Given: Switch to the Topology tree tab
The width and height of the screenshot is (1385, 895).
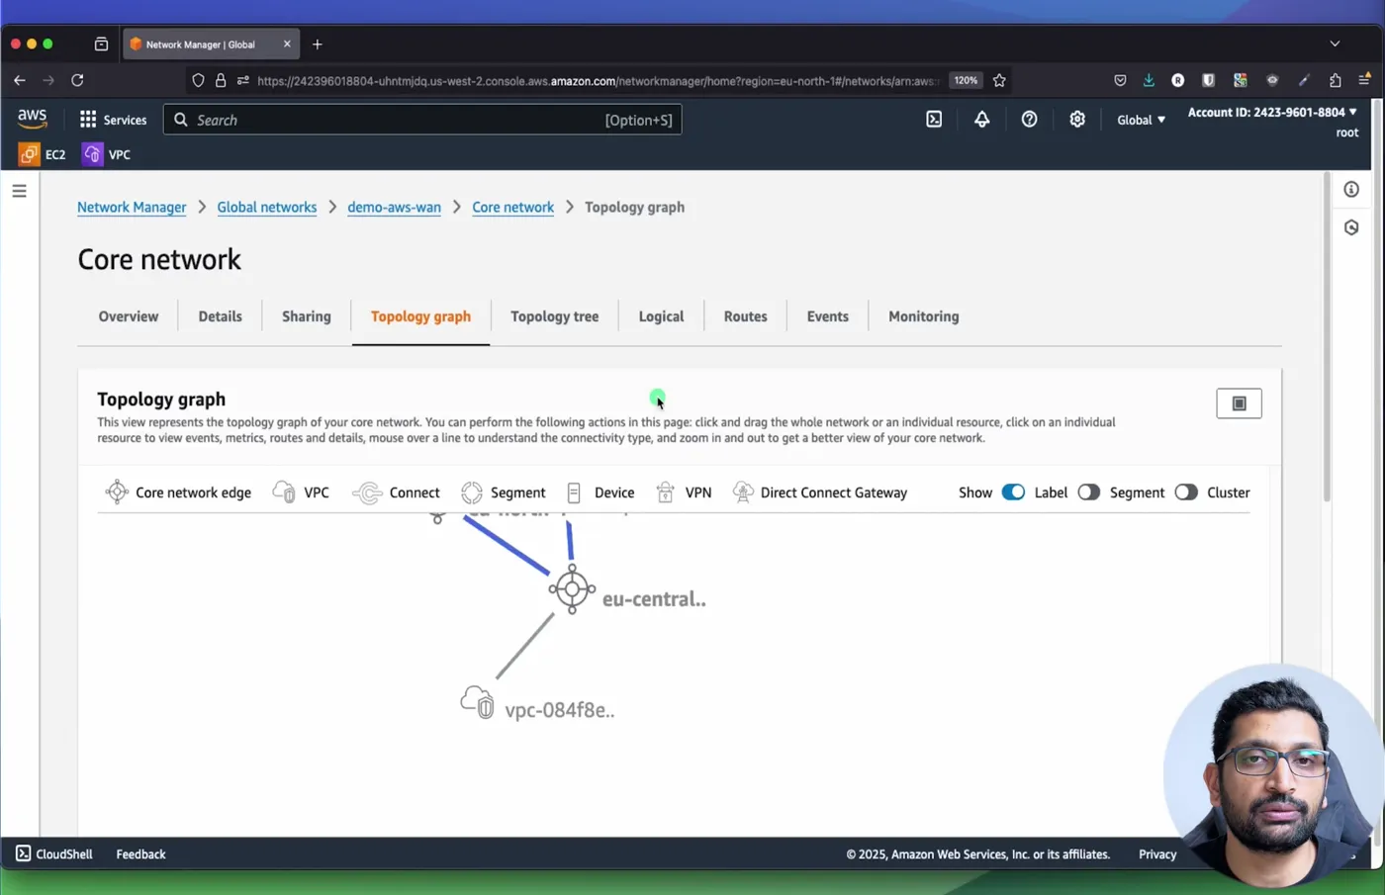Looking at the screenshot, I should tap(554, 316).
